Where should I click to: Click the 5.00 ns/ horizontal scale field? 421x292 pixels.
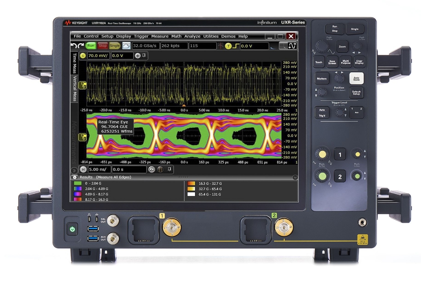coord(98,170)
